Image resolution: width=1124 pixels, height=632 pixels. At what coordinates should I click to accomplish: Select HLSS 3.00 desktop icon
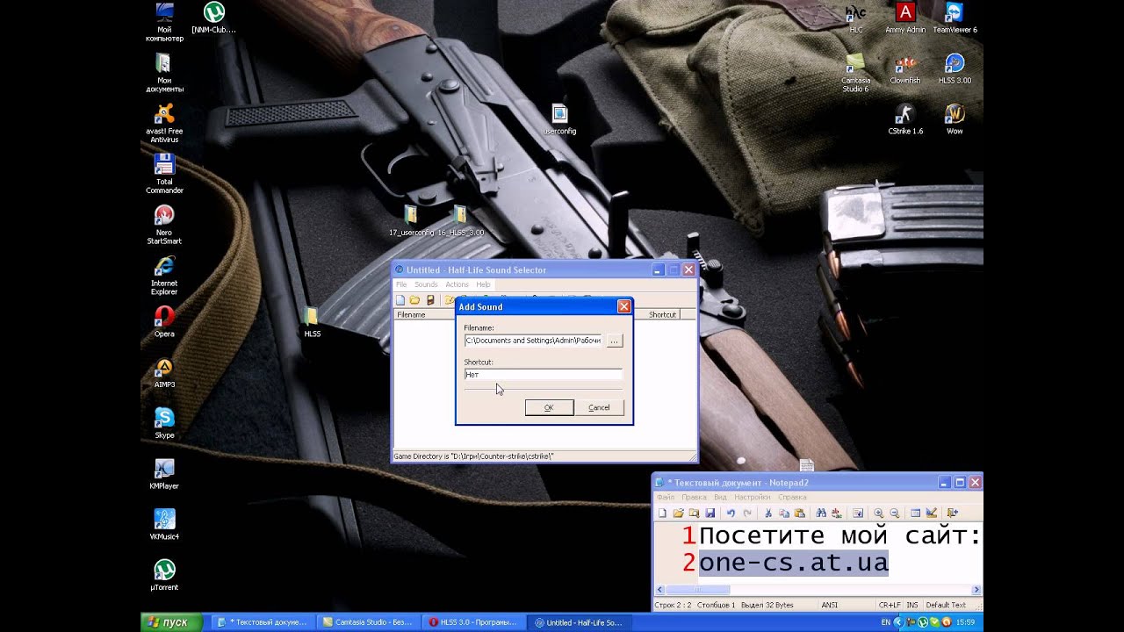coord(955,68)
